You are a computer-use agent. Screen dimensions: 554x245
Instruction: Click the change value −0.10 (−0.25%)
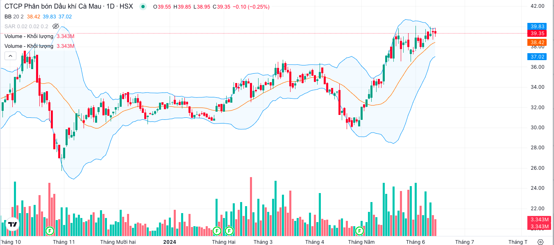point(251,7)
